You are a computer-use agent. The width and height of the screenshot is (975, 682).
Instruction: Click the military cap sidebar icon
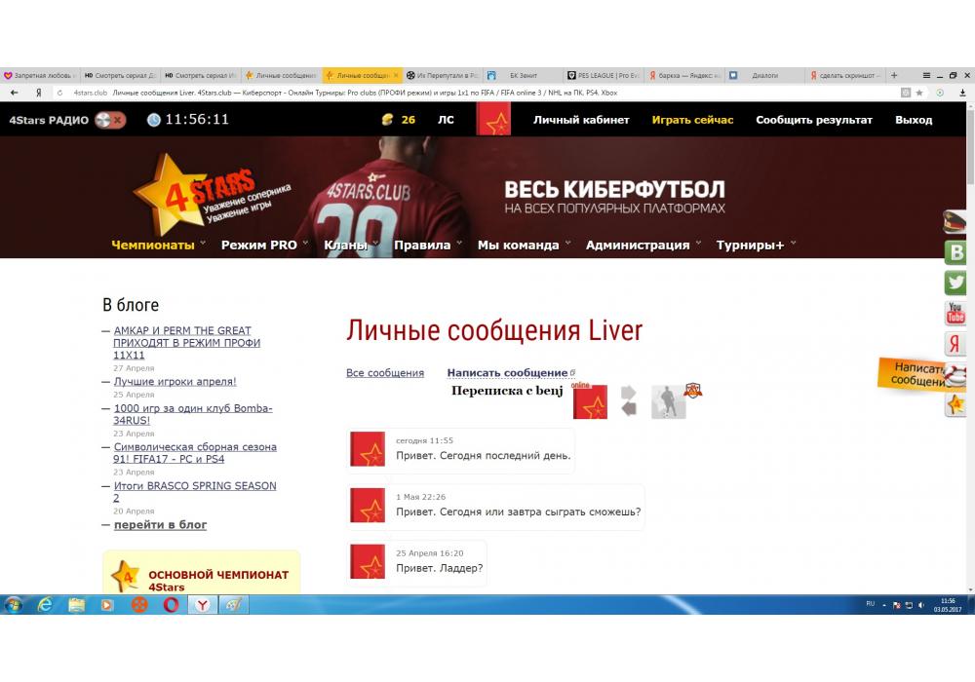click(x=955, y=221)
